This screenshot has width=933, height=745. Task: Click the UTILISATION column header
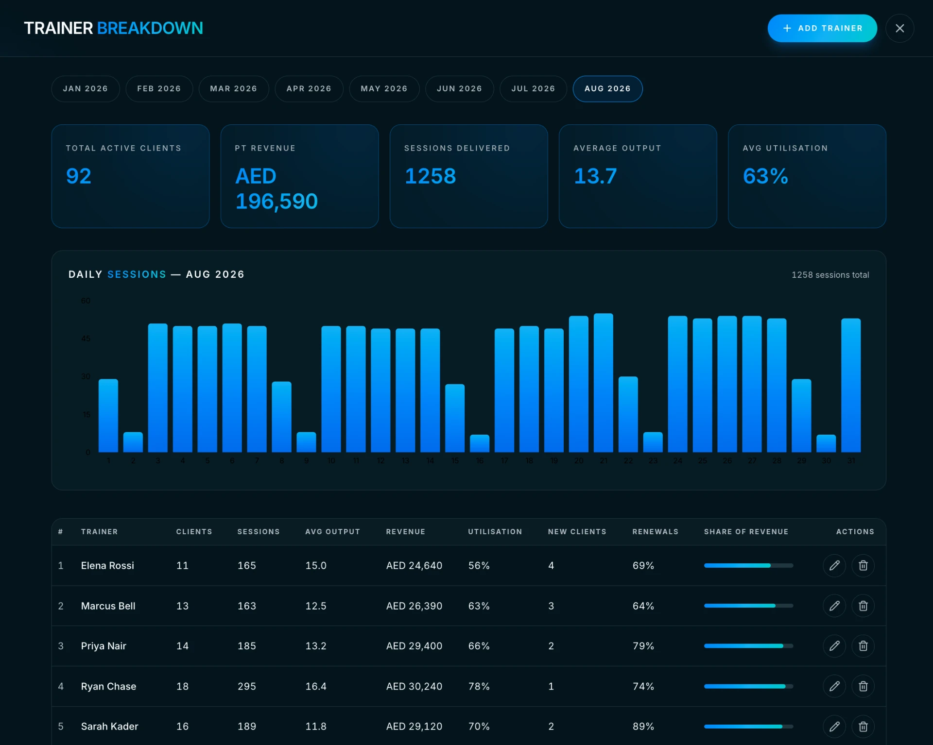pyautogui.click(x=495, y=532)
